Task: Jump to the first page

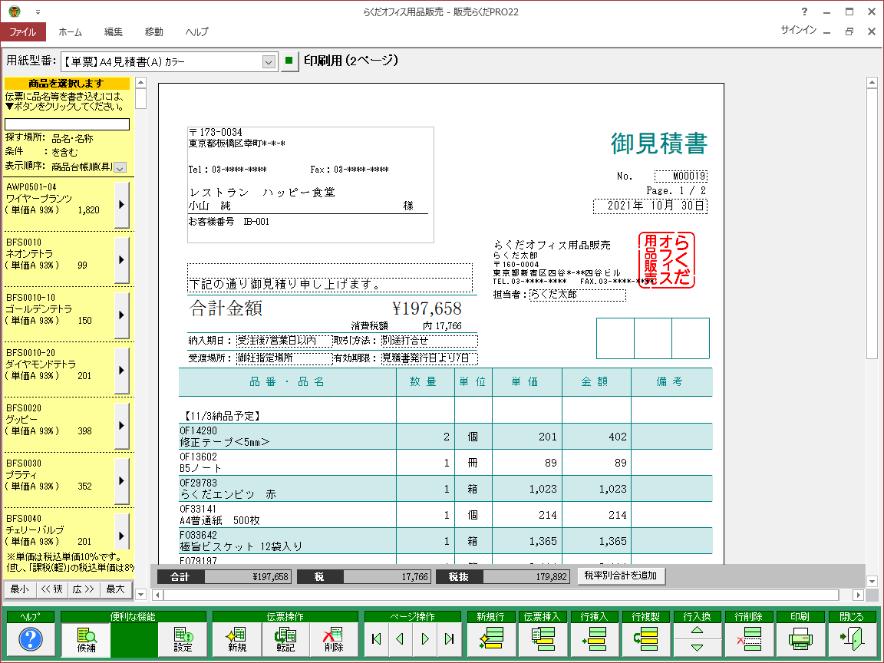Action: [377, 638]
